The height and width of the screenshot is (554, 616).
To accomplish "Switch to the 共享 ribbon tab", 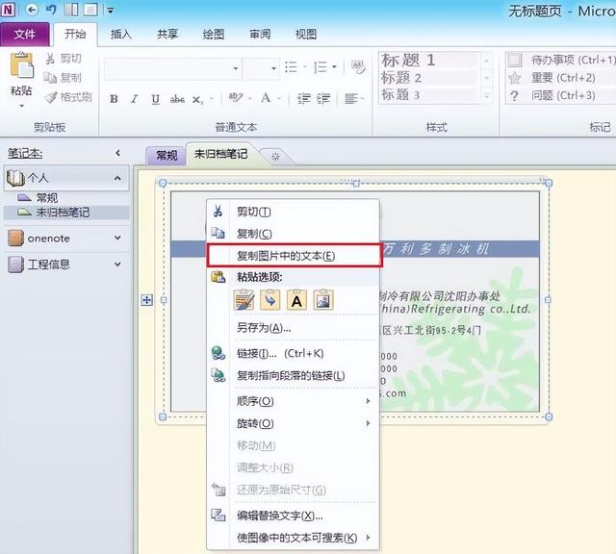I will click(x=167, y=35).
